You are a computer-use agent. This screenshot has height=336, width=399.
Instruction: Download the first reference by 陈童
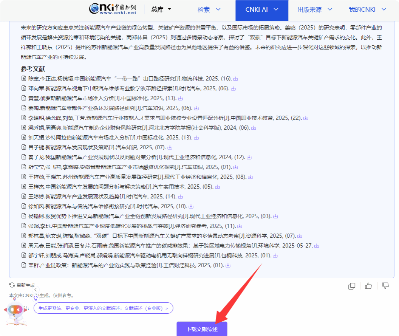click(x=235, y=79)
